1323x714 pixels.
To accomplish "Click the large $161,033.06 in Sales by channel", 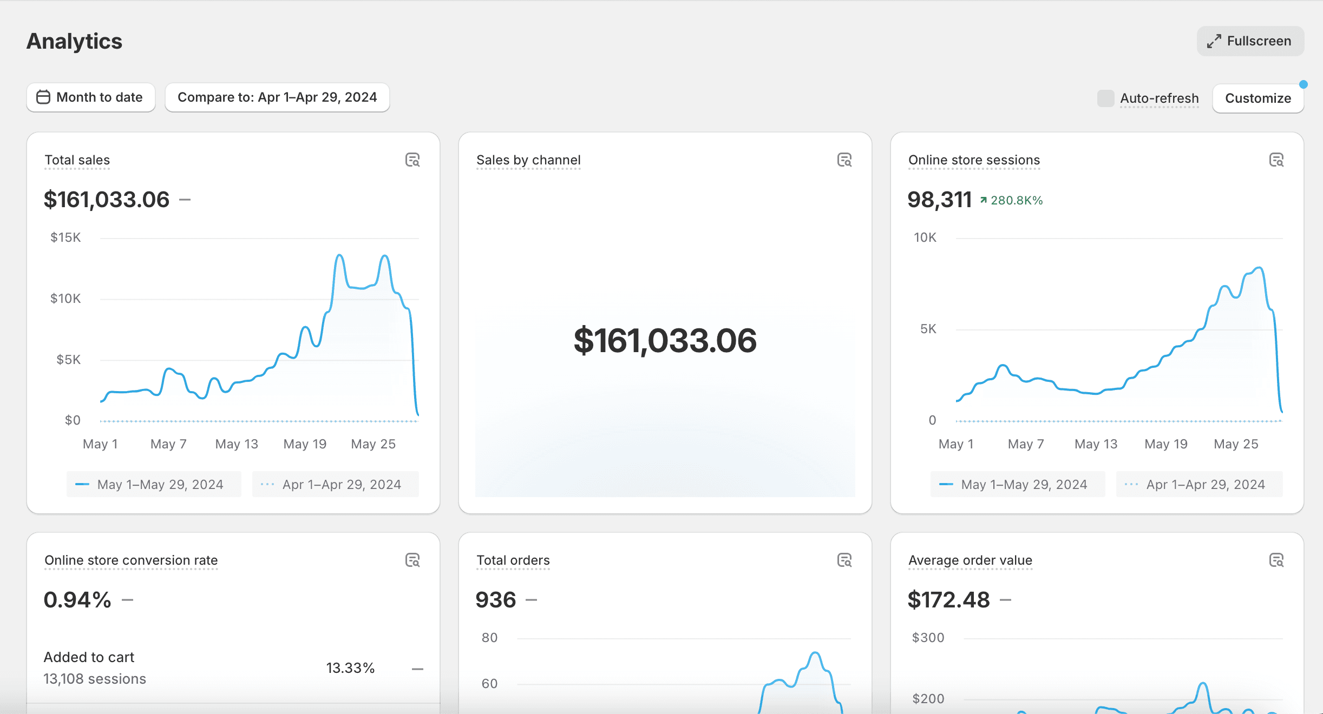I will coord(665,341).
